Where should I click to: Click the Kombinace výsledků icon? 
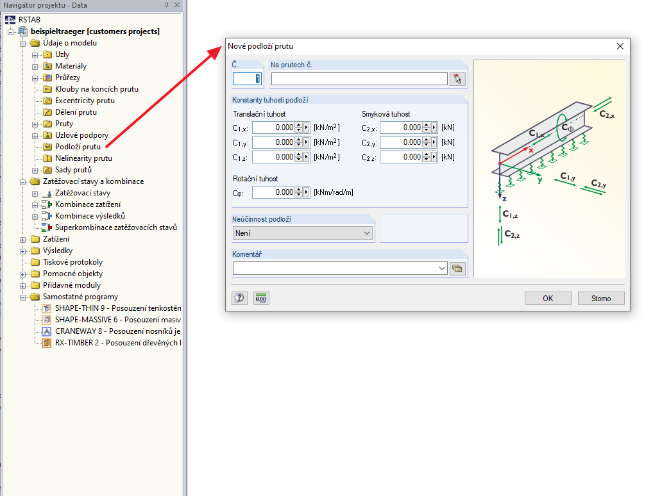pyautogui.click(x=47, y=216)
